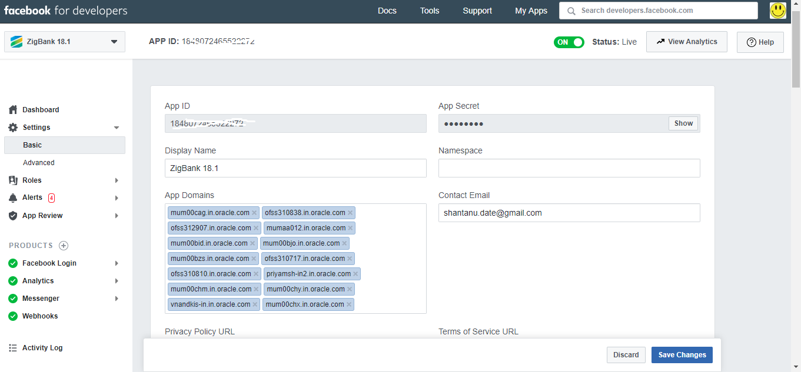Image resolution: width=801 pixels, height=372 pixels.
Task: Click the App Review shield icon
Action: click(13, 216)
